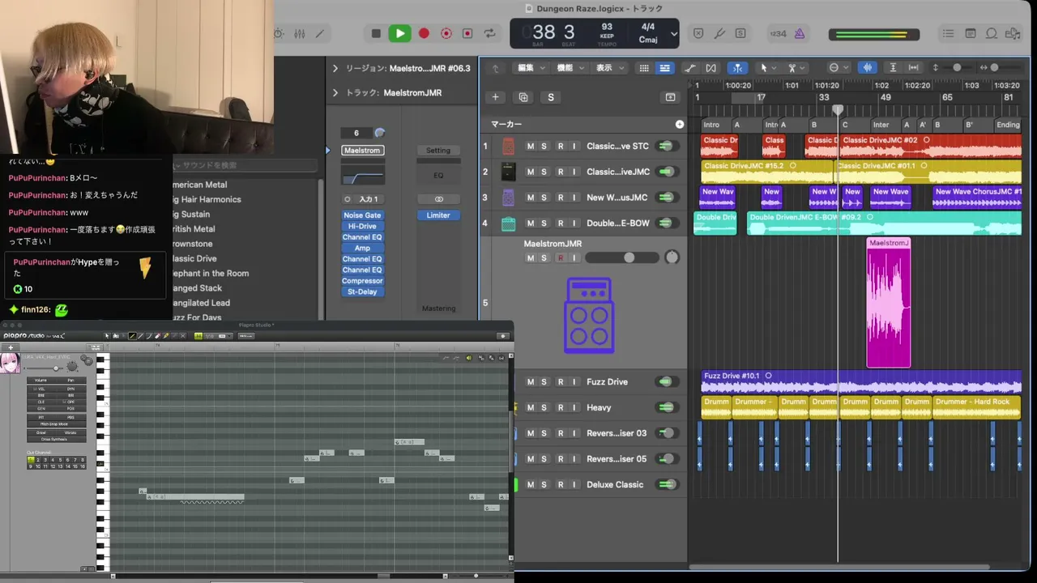Image resolution: width=1037 pixels, height=583 pixels.
Task: Click the 93 tempo value
Action: coord(607,28)
